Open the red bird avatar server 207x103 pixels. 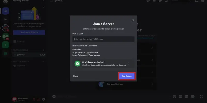pyautogui.click(x=5, y=28)
